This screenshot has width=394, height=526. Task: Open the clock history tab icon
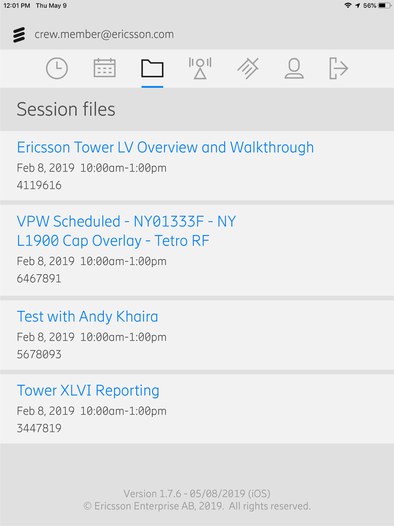57,68
